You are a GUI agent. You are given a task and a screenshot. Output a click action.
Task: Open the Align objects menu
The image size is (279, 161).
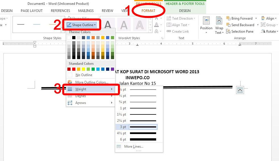coord(269,18)
